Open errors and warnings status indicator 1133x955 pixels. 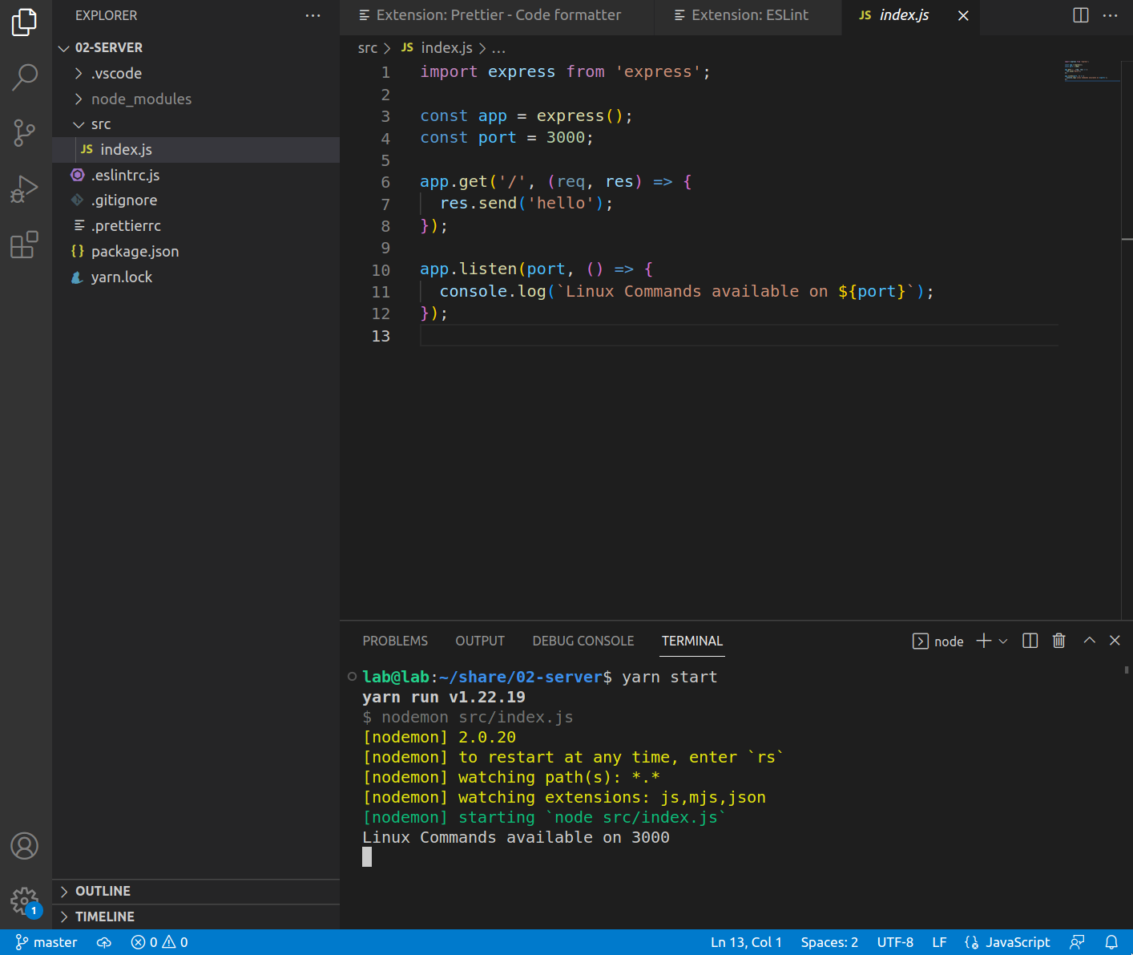[159, 942]
